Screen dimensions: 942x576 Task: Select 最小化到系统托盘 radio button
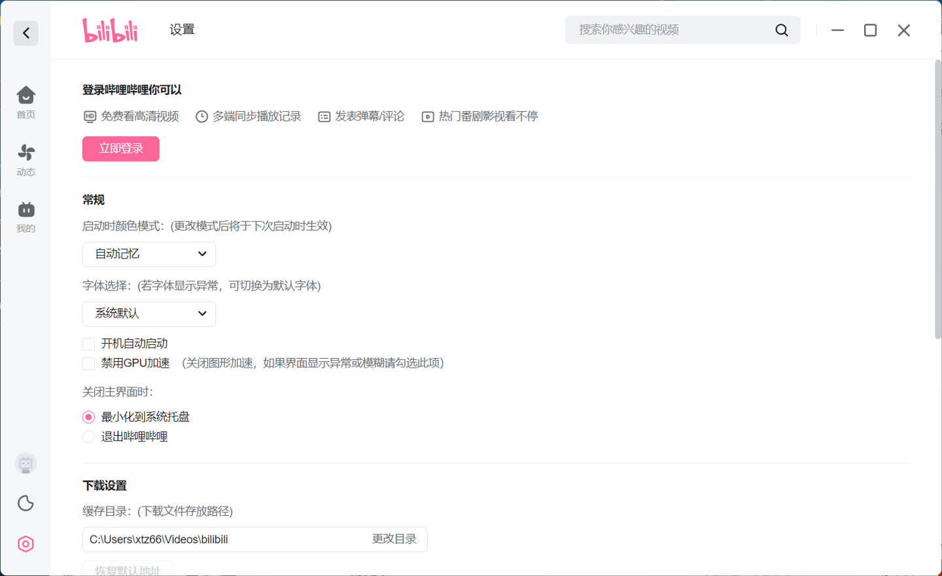pos(89,418)
